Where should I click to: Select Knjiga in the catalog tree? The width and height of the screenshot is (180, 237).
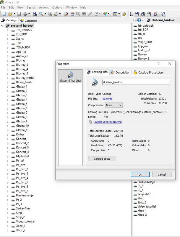click(x=20, y=134)
